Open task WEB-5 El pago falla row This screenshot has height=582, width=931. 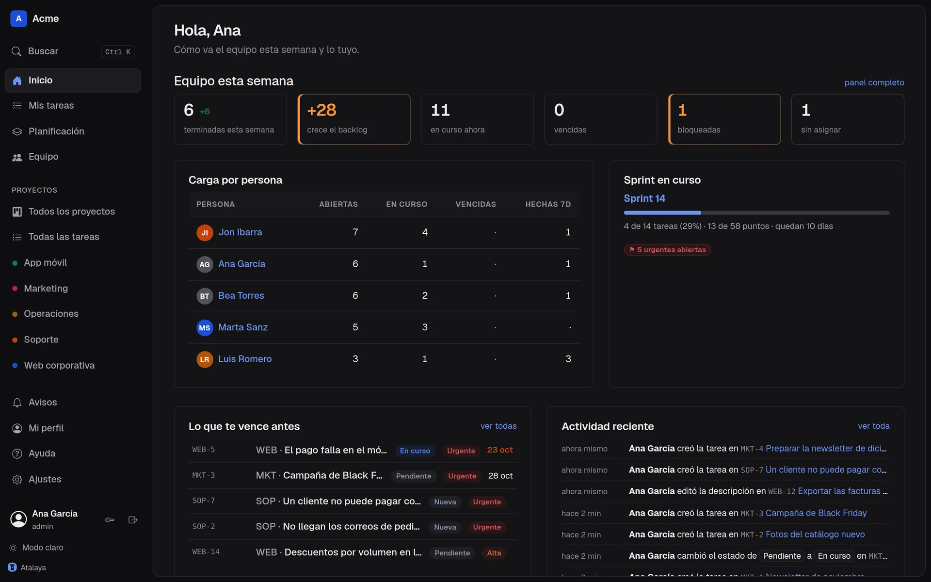[353, 450]
